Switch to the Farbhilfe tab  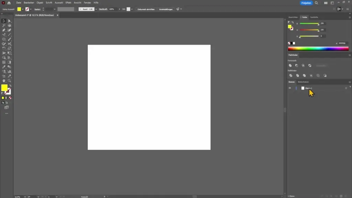[x=314, y=17]
